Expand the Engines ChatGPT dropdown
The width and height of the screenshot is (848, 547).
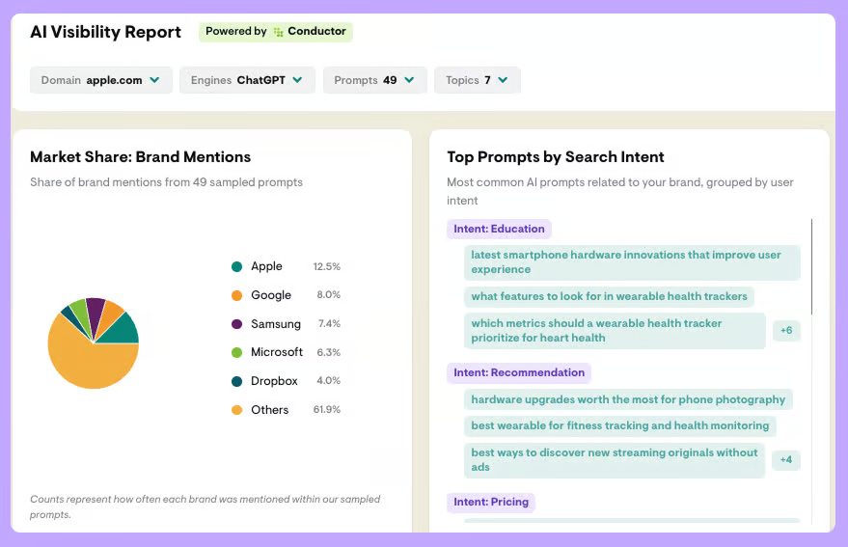(x=247, y=80)
